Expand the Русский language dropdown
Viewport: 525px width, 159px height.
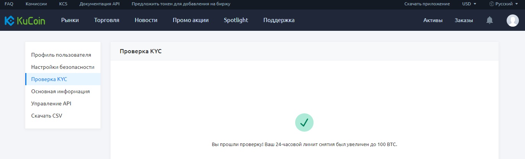pos(504,4)
